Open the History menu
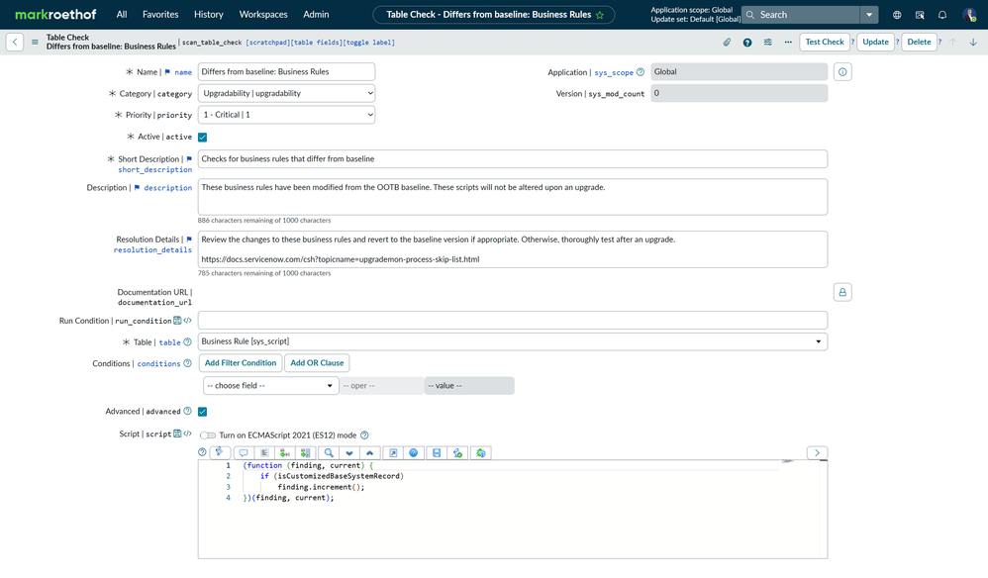Image resolution: width=988 pixels, height=578 pixels. pyautogui.click(x=208, y=15)
